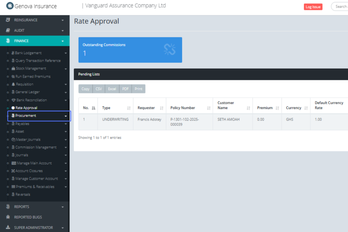Click the Genova Insurance logo icon
The image size is (348, 232).
(10, 6)
